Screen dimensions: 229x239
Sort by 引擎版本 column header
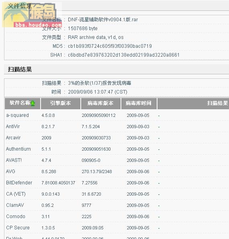(x=61, y=104)
